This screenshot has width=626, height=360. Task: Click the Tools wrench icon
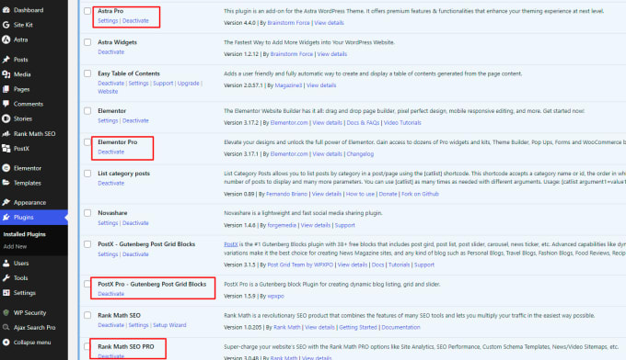pos(6,278)
